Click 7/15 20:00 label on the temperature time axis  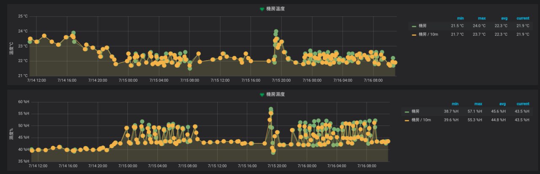click(281, 80)
